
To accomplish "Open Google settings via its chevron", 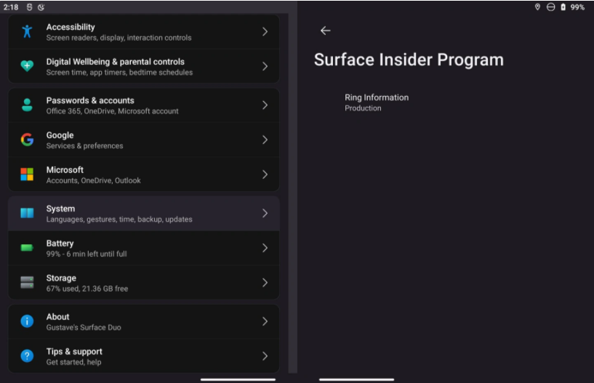I will [x=265, y=140].
